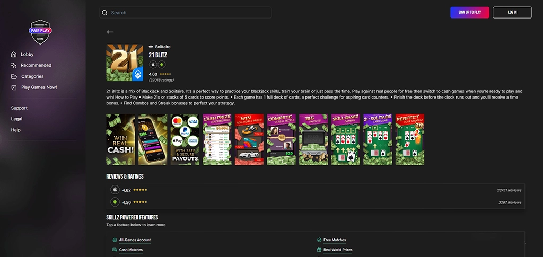Click the Play Games Now icon
Image resolution: width=543 pixels, height=257 pixels.
(14, 87)
